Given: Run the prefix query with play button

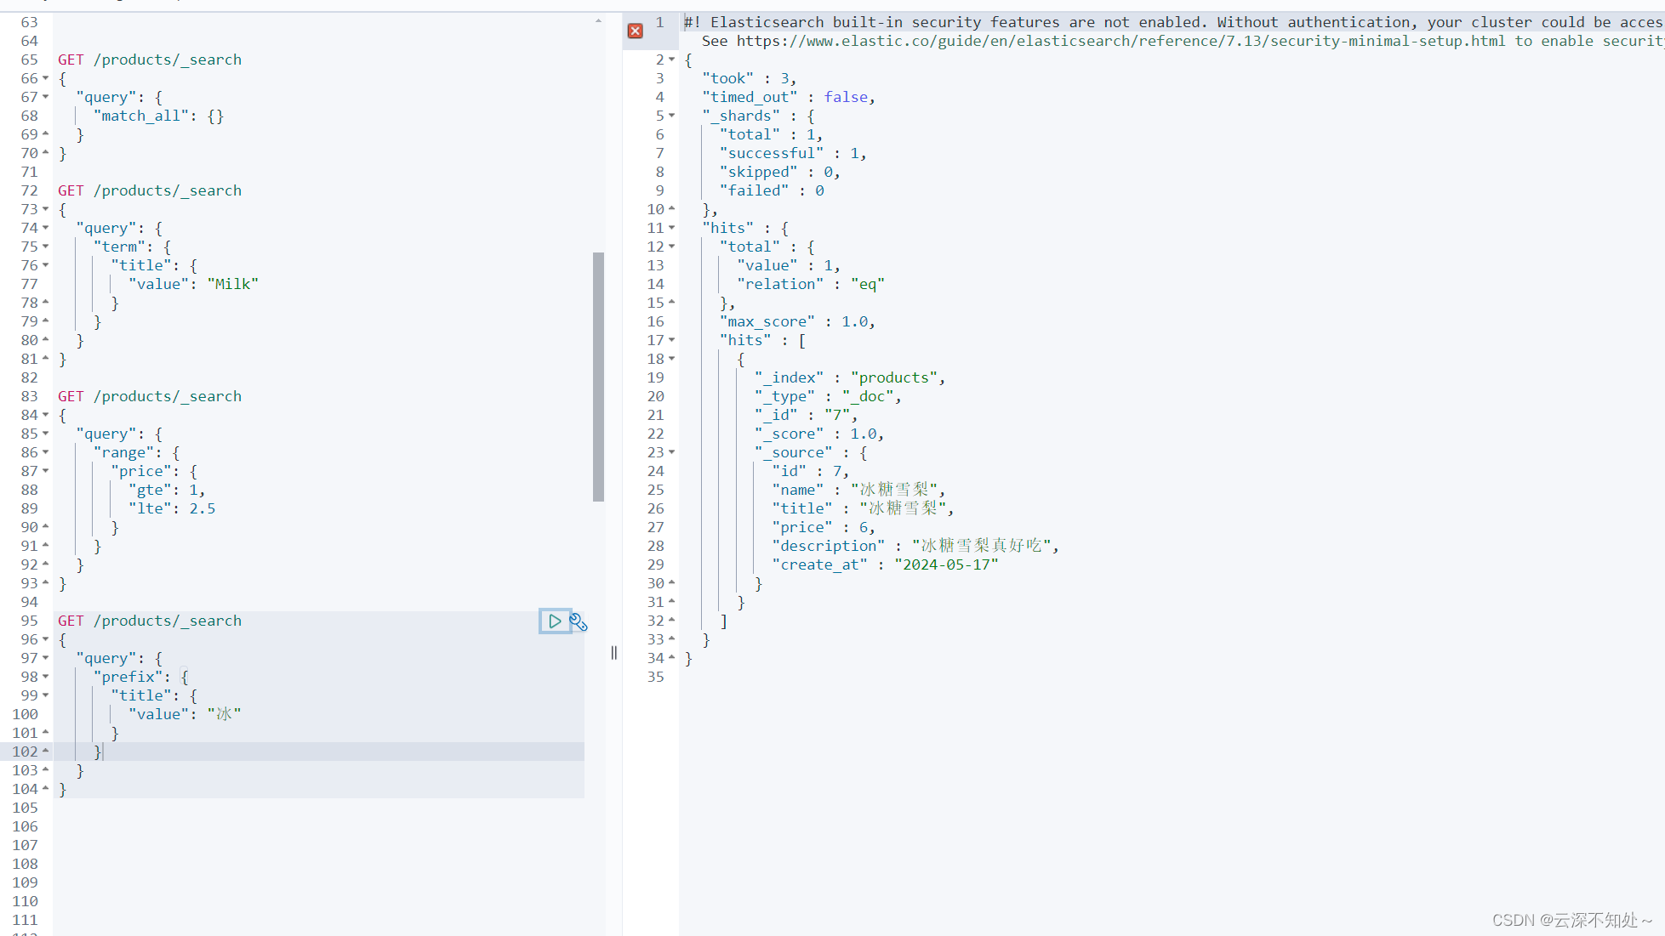Looking at the screenshot, I should pyautogui.click(x=555, y=621).
